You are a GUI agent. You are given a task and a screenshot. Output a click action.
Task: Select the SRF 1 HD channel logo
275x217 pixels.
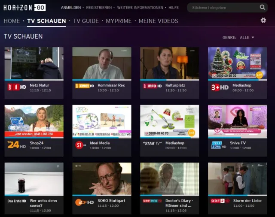coord(17,87)
